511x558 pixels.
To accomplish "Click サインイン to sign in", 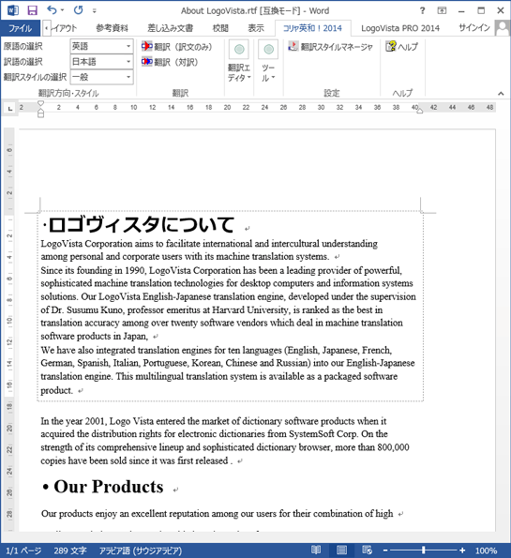I will [474, 28].
